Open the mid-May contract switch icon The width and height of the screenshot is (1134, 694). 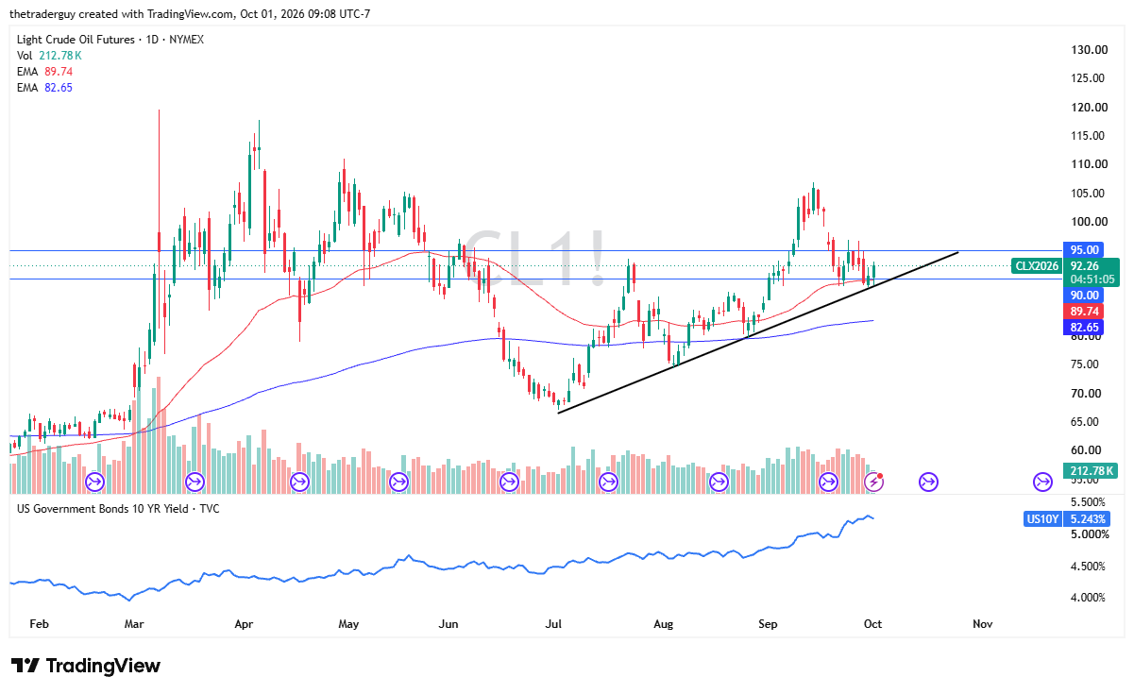click(x=399, y=482)
